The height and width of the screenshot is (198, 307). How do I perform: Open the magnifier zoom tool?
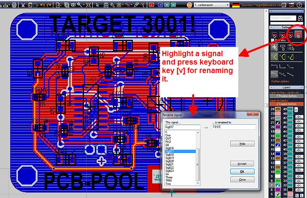(x=79, y=5)
